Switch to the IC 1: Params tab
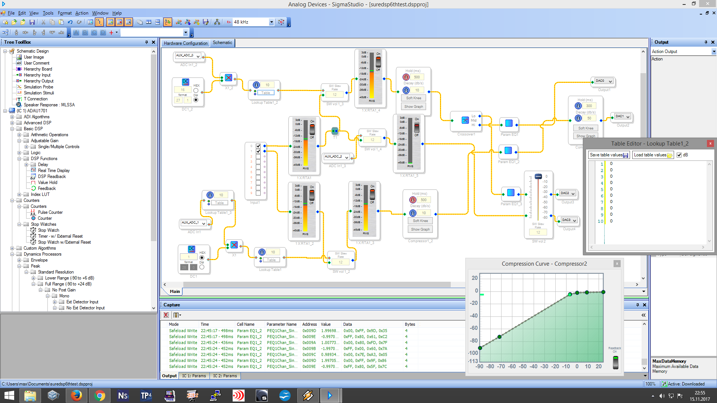This screenshot has height=403, width=717. coord(194,376)
